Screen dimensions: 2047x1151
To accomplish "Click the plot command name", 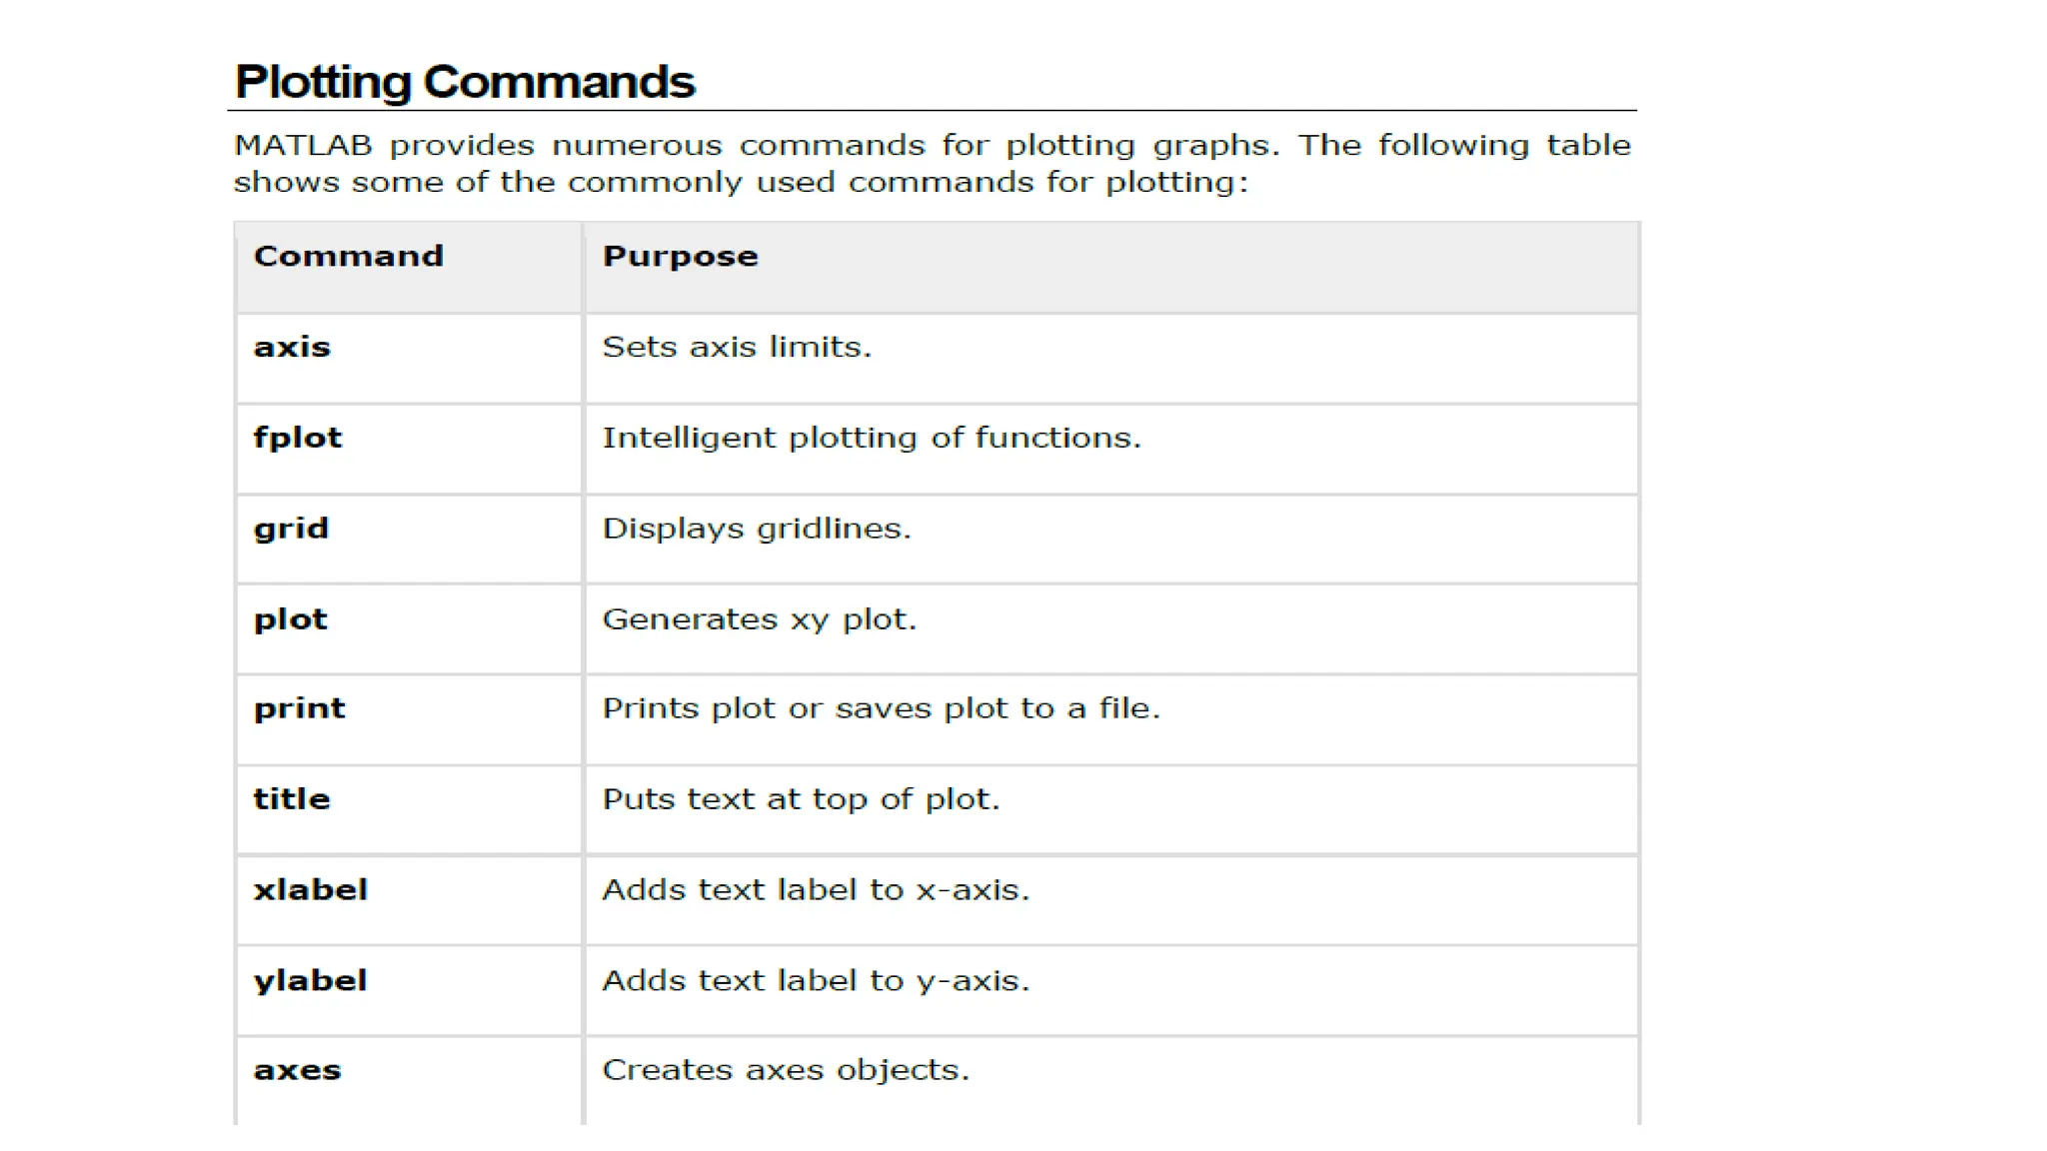I will (x=291, y=619).
